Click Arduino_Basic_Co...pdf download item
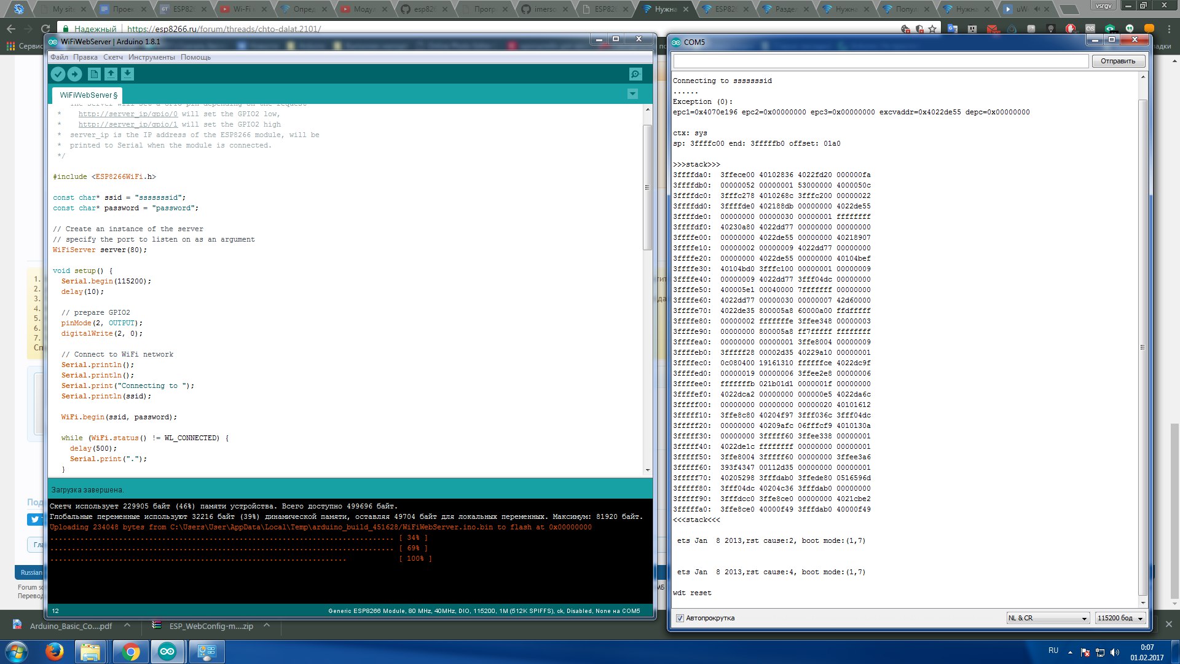This screenshot has height=664, width=1180. 63,626
